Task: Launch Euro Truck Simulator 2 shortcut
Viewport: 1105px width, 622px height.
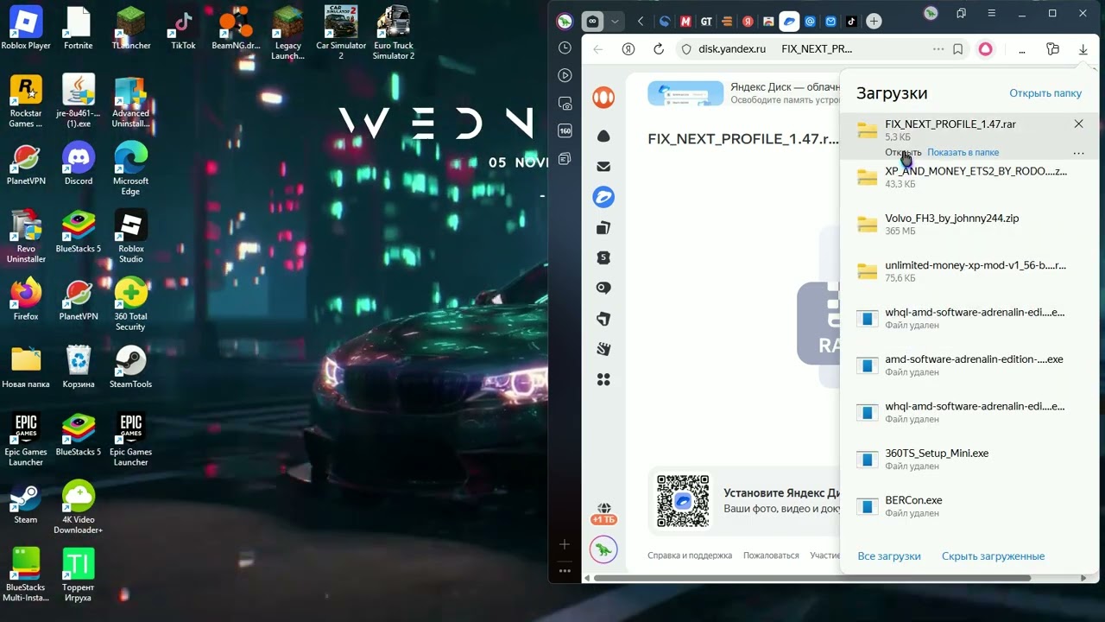Action: pyautogui.click(x=393, y=33)
